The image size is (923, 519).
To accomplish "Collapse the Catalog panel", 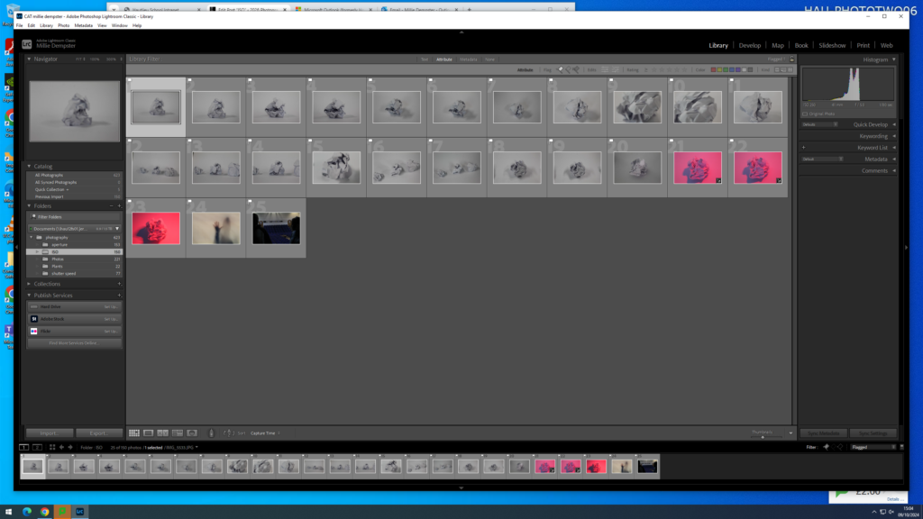I will (29, 166).
